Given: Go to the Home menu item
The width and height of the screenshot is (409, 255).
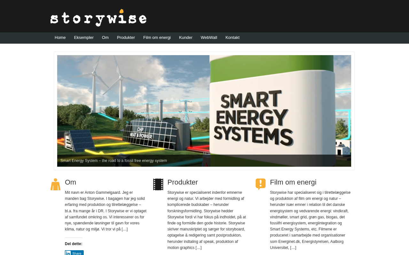Looking at the screenshot, I should pyautogui.click(x=60, y=38).
